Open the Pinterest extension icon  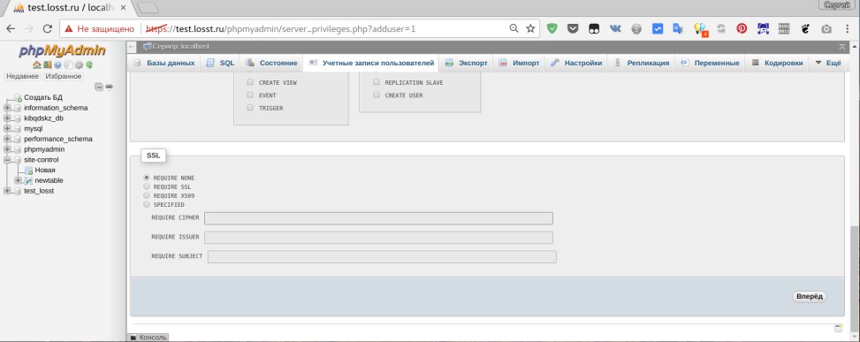click(x=742, y=28)
